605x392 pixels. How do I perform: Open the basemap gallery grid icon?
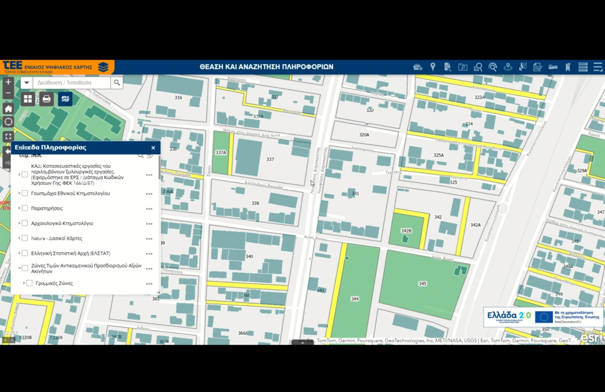[28, 99]
